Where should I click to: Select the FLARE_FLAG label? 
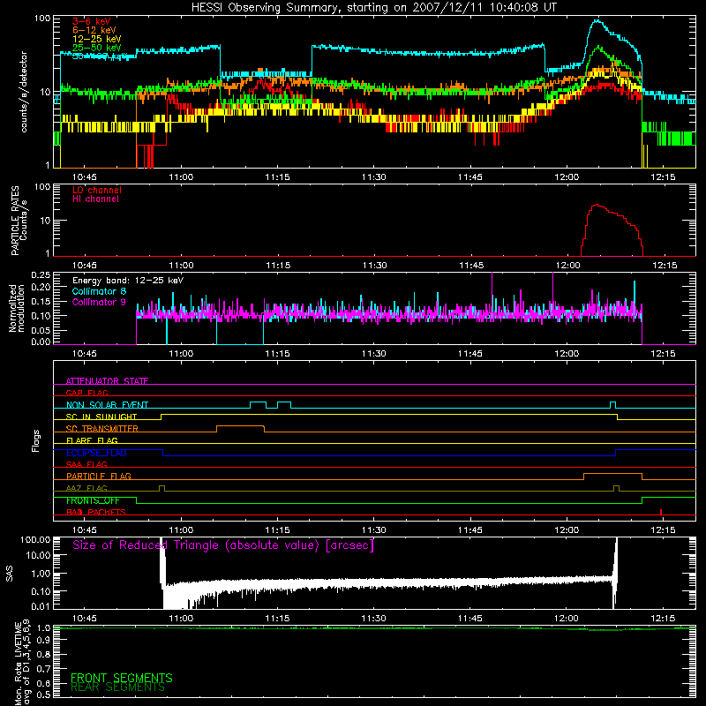point(92,440)
